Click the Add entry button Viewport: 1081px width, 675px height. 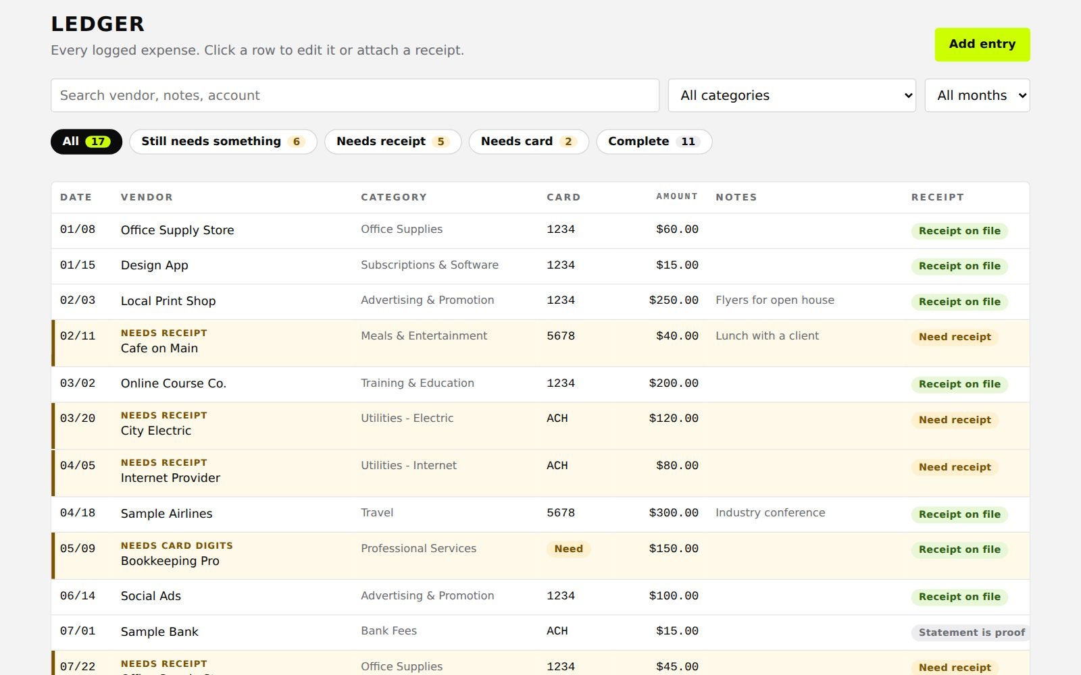coord(982,45)
